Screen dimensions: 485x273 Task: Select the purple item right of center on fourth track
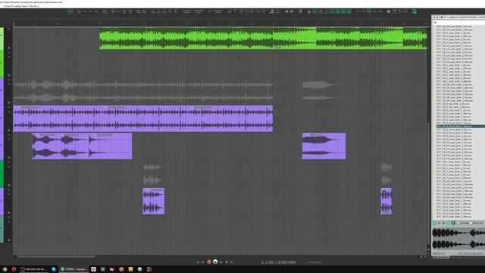point(324,146)
